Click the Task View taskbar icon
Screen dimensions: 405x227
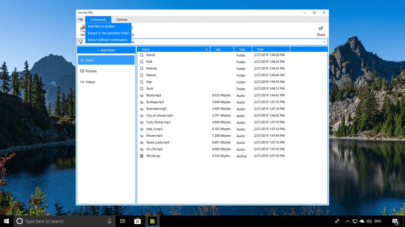(123, 221)
